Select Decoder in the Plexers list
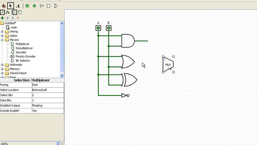Image resolution: width=257 pixels, height=145 pixels. (x=21, y=52)
